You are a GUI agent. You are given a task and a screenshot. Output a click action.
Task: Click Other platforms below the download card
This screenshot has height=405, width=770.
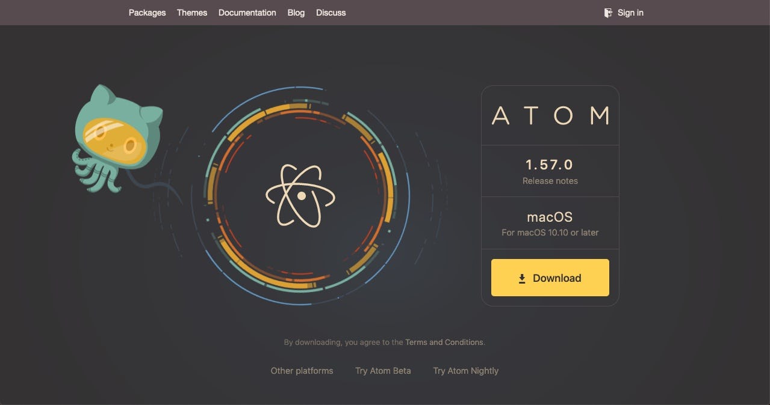[302, 371]
